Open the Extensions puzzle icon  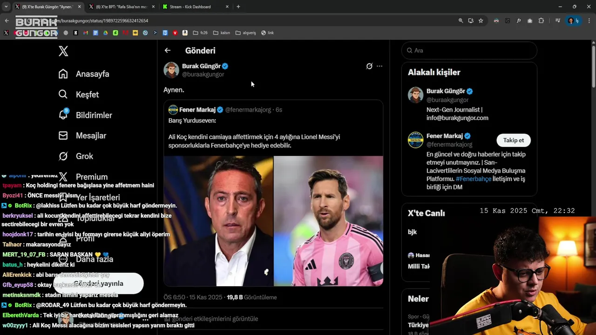[x=541, y=20]
